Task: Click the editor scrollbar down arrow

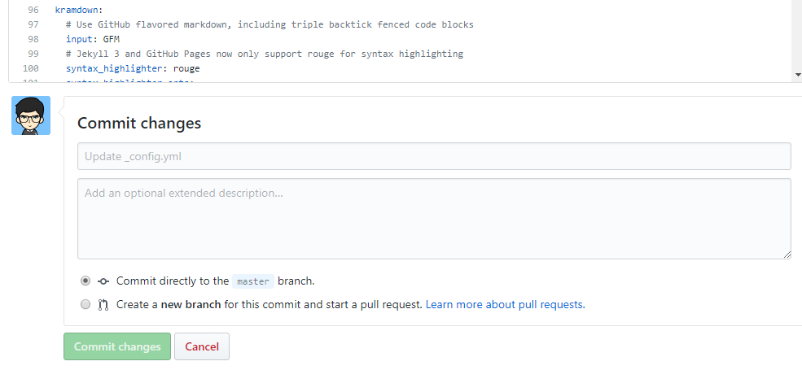Action: (x=797, y=75)
